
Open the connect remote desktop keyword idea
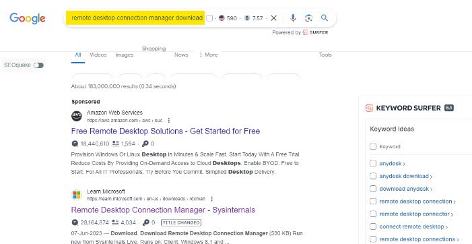413,227
